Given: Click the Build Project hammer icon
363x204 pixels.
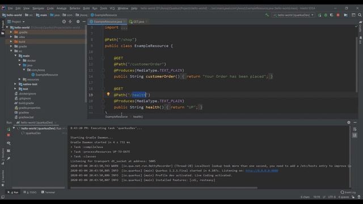Looking at the screenshot, I should tap(267, 15).
